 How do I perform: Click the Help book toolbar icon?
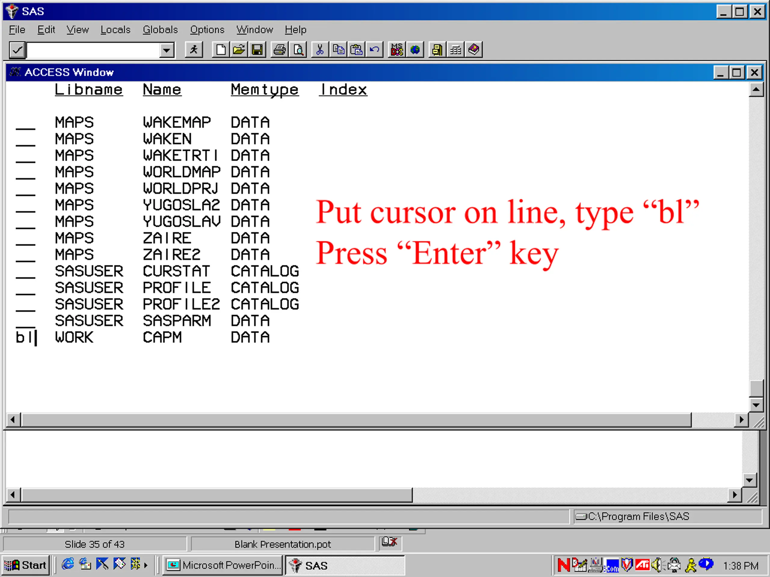(474, 50)
